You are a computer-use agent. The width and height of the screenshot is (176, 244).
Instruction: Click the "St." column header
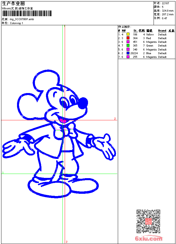[135, 31]
